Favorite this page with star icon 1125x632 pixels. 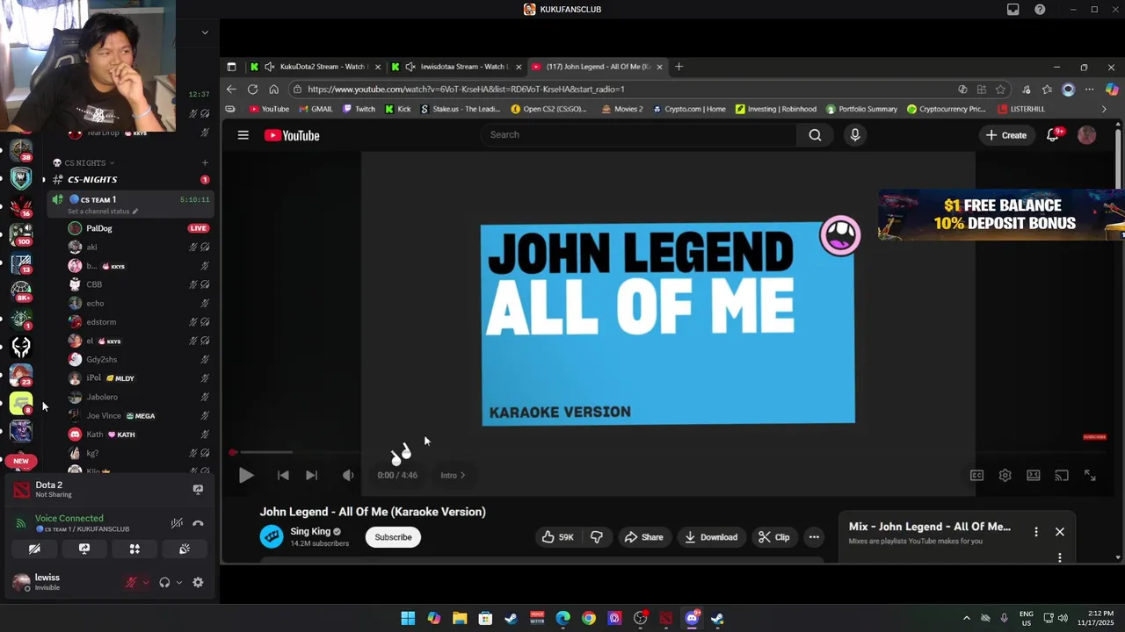click(1000, 90)
